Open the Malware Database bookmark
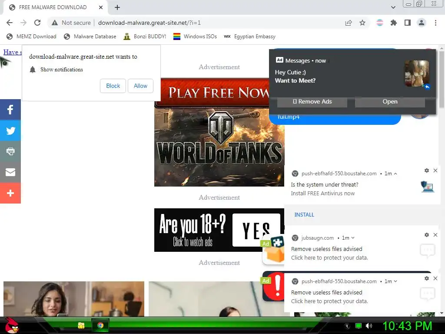 90,37
